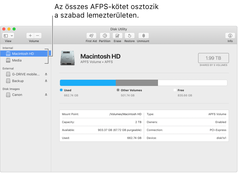Eject the Canon disk image
This screenshot has height=173, width=238.
tap(46, 95)
